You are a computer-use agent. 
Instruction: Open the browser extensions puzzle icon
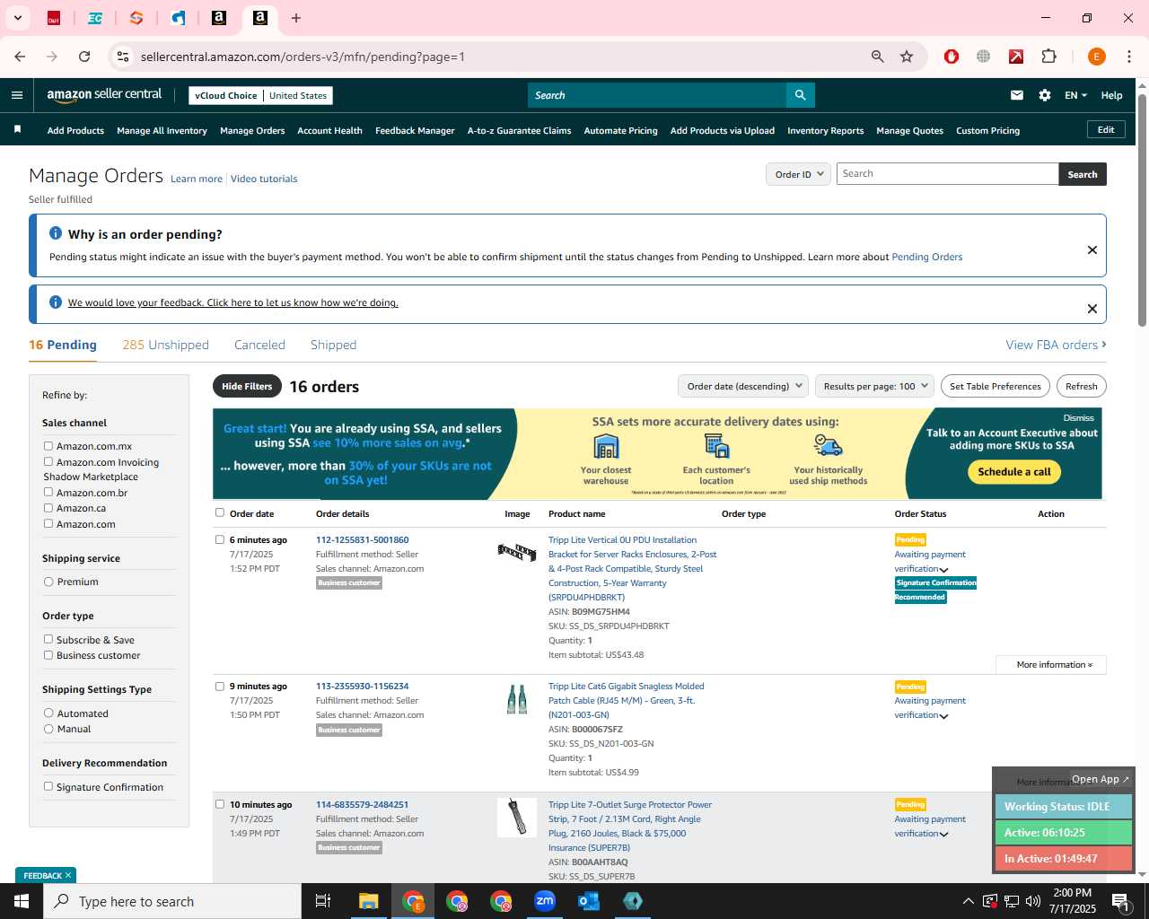tap(1048, 57)
